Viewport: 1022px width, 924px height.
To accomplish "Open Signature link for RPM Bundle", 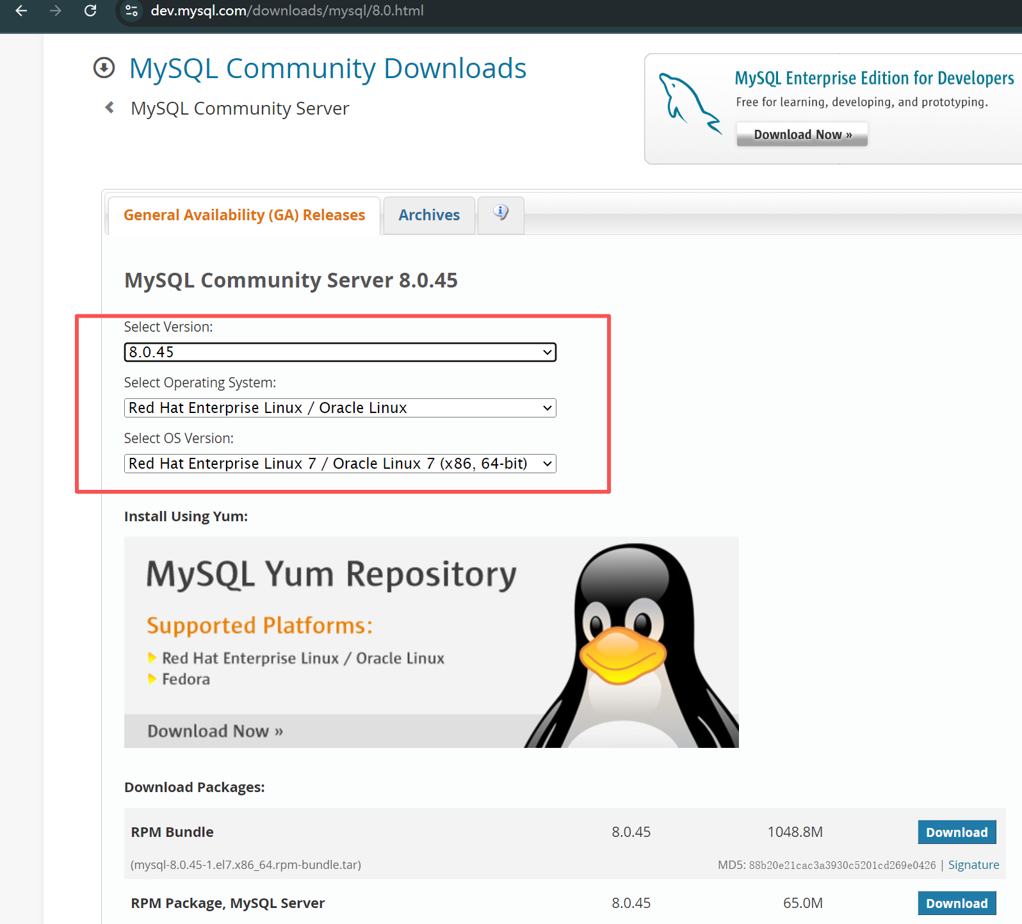I will [x=973, y=865].
